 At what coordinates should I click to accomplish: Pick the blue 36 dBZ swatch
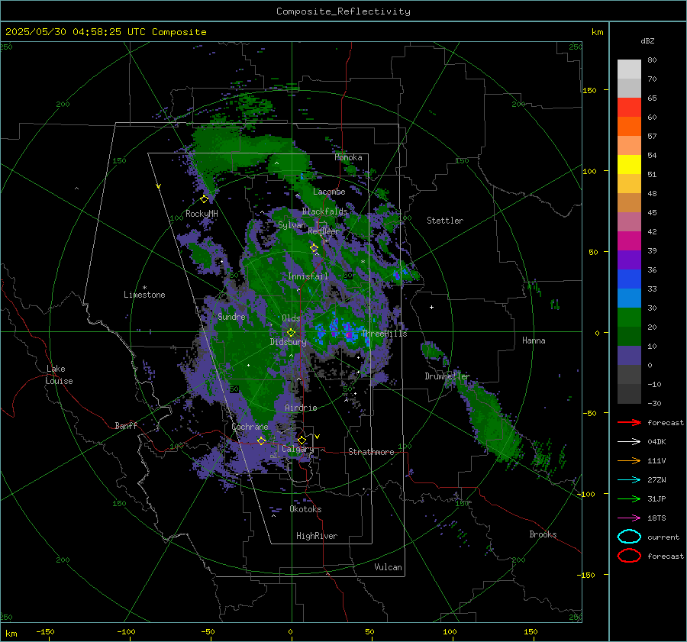[629, 279]
